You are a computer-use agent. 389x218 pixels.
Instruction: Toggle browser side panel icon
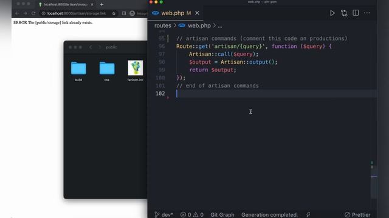tap(124, 13)
